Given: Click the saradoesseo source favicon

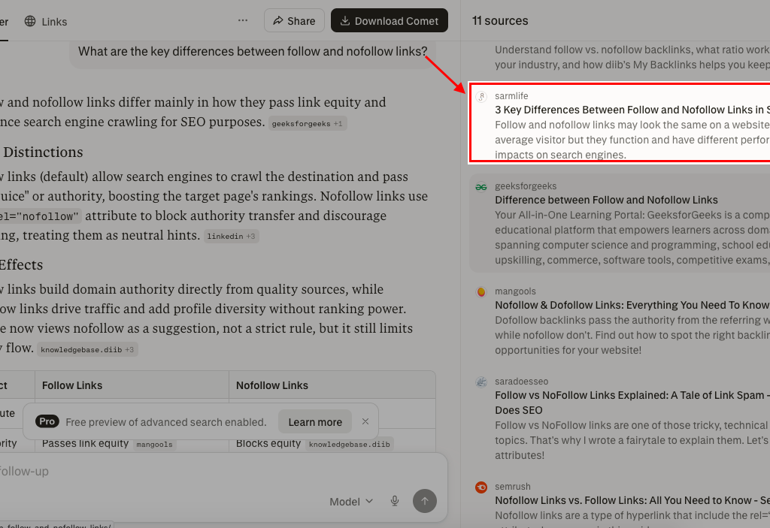Looking at the screenshot, I should click(x=481, y=381).
